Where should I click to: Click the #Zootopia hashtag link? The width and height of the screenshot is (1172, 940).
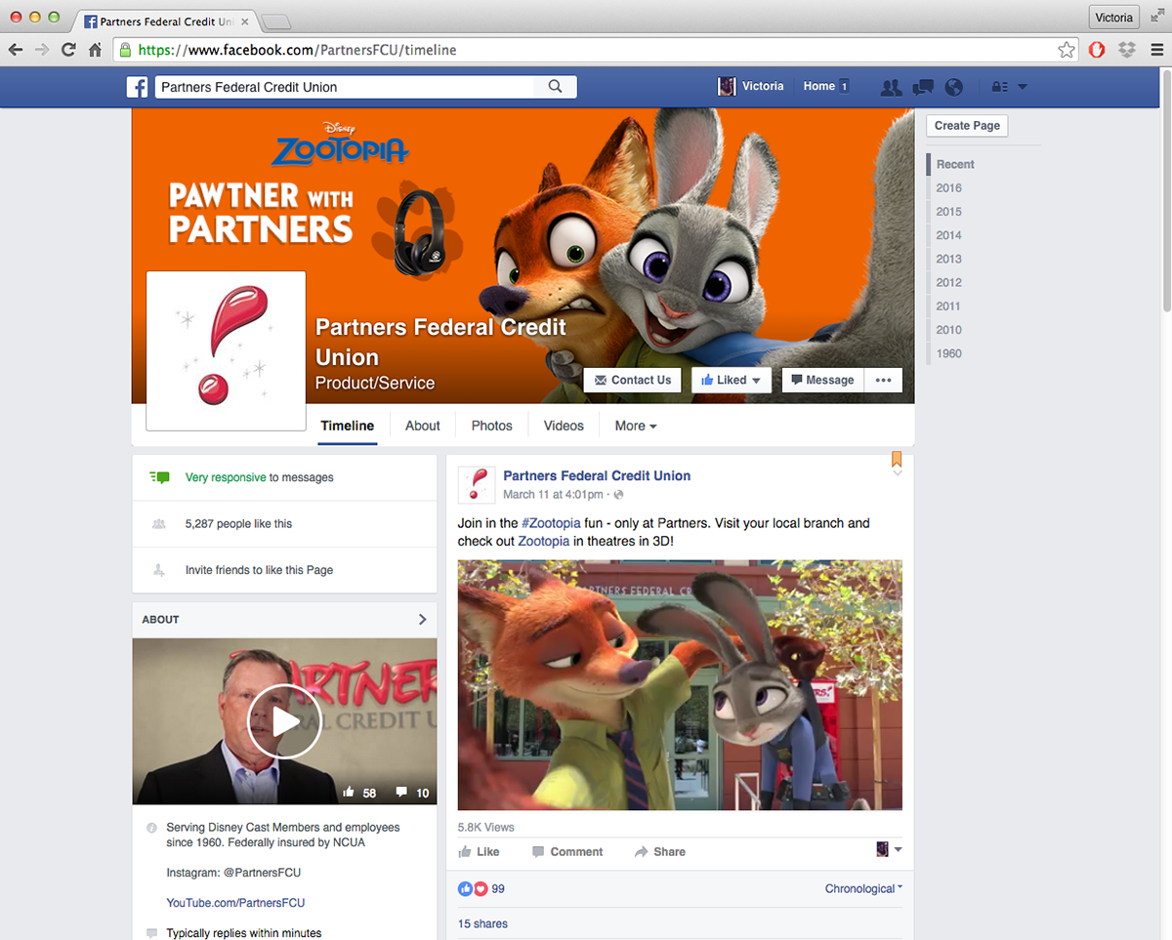point(551,523)
